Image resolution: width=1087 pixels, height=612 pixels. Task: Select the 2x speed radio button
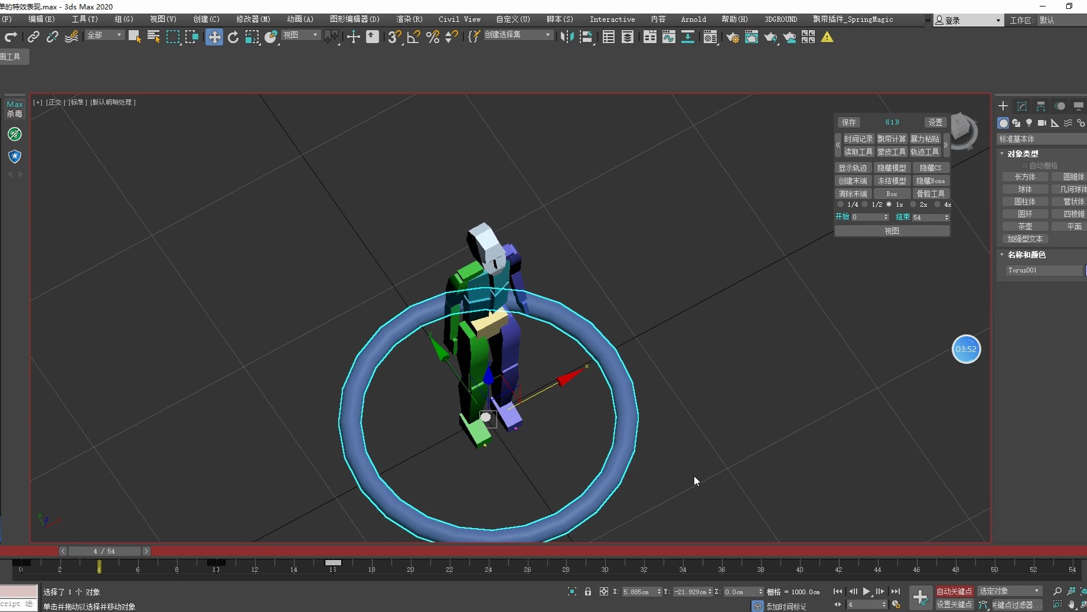point(913,204)
